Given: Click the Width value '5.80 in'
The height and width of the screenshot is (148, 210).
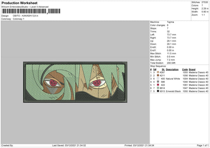Looking at the screenshot, I should 205,12.
